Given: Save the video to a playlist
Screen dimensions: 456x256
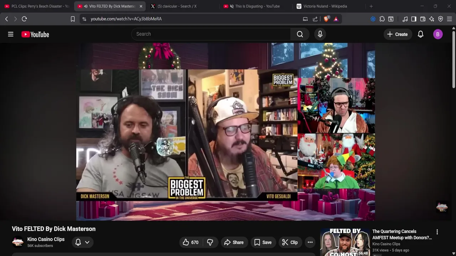Looking at the screenshot, I should click(263, 242).
